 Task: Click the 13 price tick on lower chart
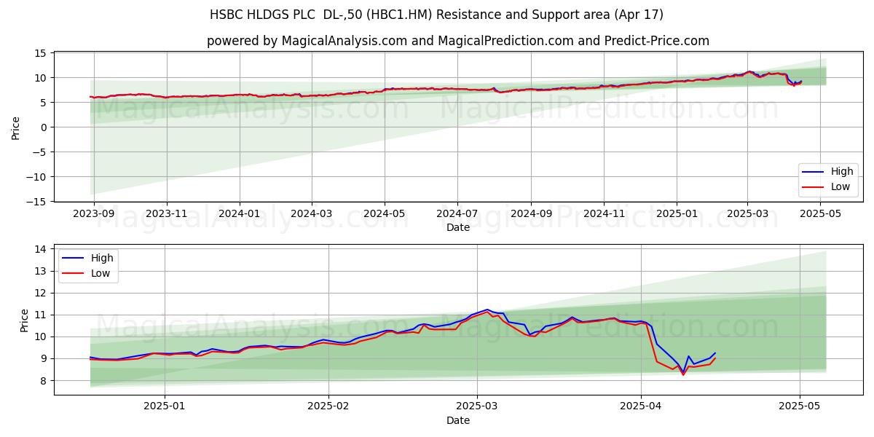pyautogui.click(x=42, y=271)
